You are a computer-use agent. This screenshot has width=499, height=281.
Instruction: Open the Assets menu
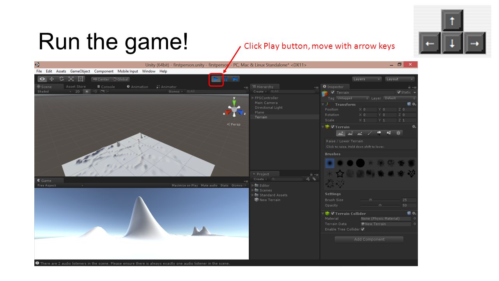tap(61, 71)
